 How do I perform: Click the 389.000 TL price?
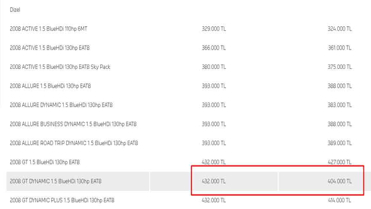click(x=339, y=143)
